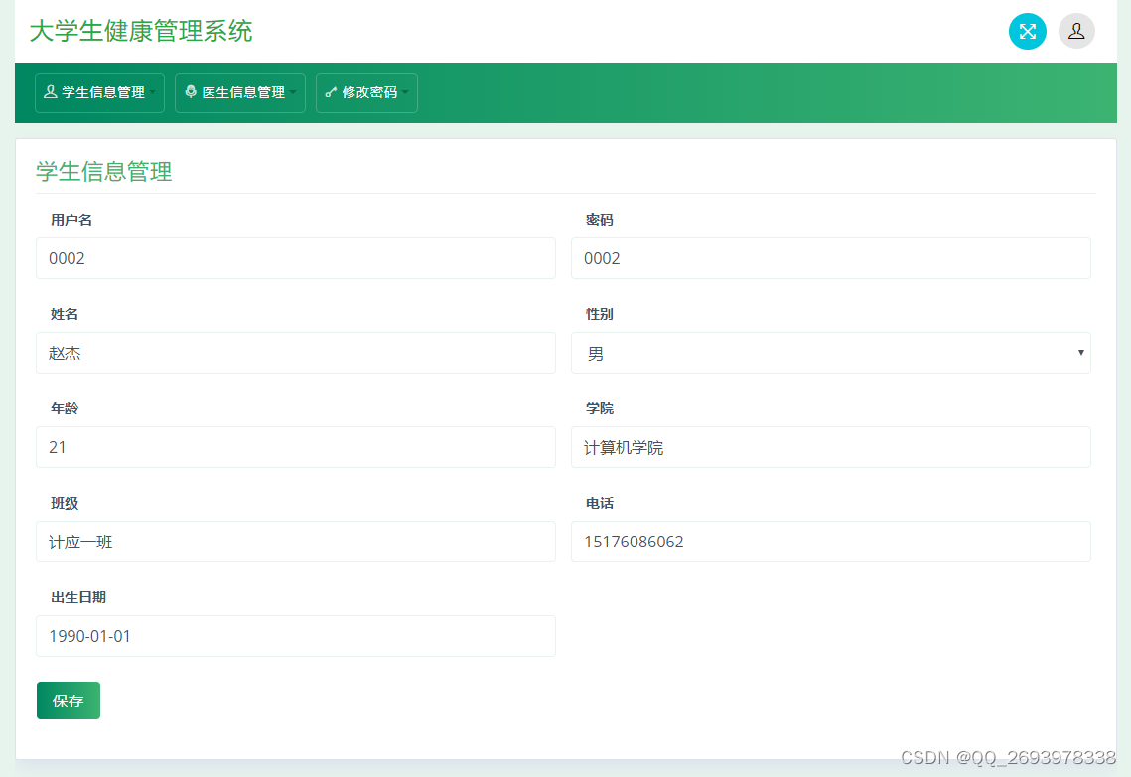Select the 用户名 username input field
The width and height of the screenshot is (1131, 777).
click(x=296, y=258)
